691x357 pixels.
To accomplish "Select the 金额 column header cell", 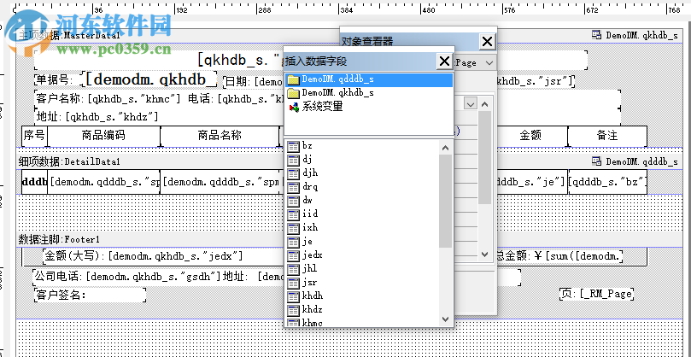I will pyautogui.click(x=530, y=136).
